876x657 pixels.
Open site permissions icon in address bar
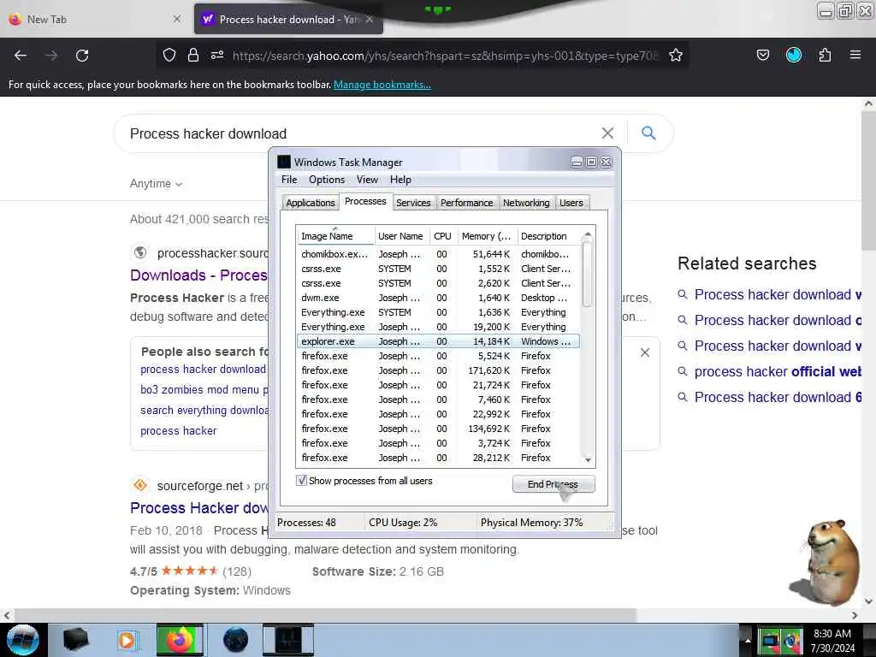[216, 55]
